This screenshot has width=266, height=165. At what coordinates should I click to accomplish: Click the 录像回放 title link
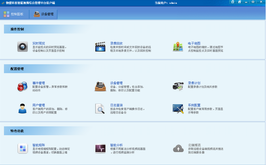tap(116, 43)
